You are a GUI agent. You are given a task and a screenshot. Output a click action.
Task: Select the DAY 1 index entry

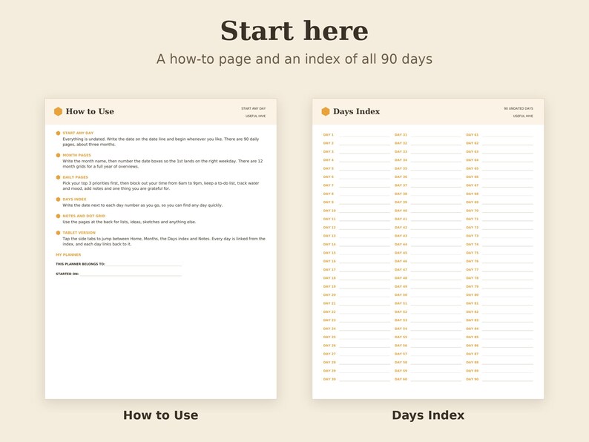tap(357, 135)
